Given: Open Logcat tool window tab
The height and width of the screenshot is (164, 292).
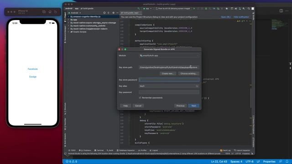Looking at the screenshot, I should click(x=154, y=150).
